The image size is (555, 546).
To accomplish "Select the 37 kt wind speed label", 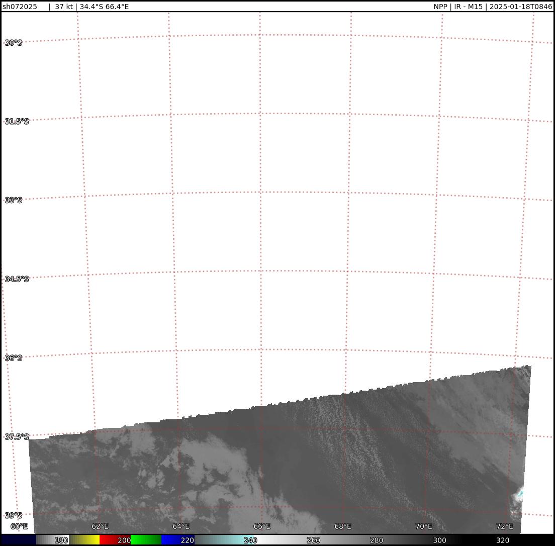I will tap(64, 7).
